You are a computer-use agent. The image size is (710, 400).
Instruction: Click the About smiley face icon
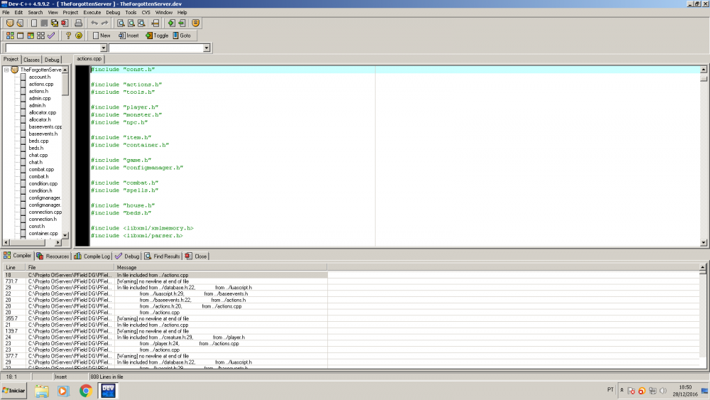(x=79, y=36)
